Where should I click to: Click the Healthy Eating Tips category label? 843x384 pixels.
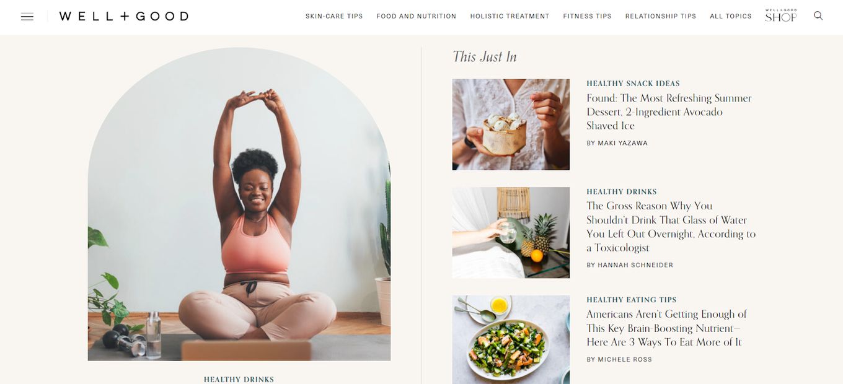632,300
